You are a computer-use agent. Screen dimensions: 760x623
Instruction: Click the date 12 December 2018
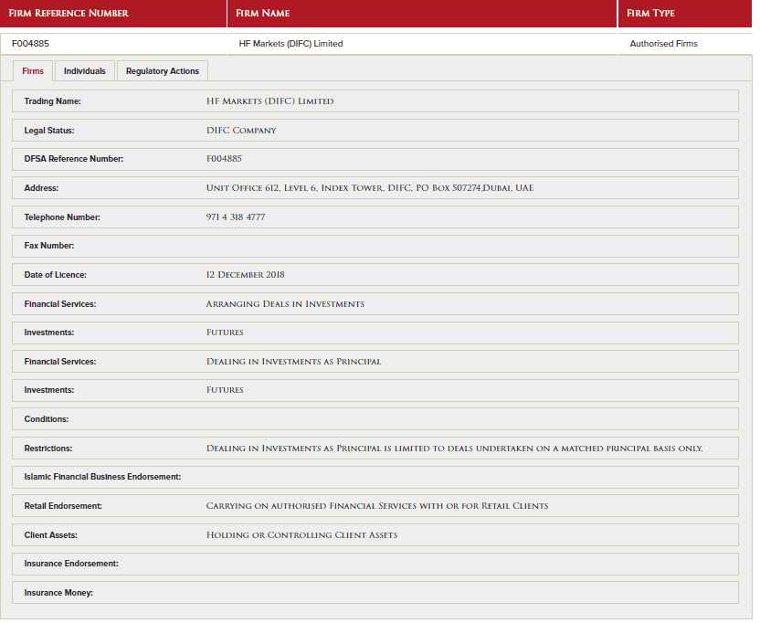coord(245,275)
